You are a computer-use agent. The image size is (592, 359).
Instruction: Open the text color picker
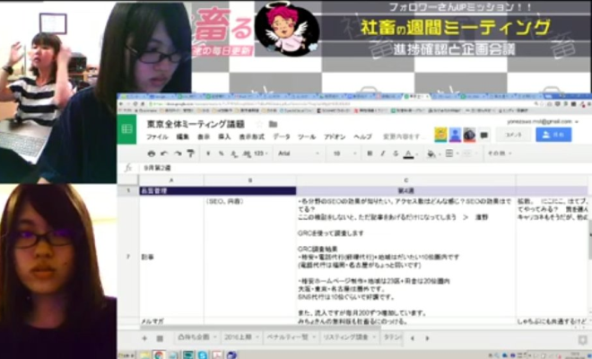click(408, 153)
